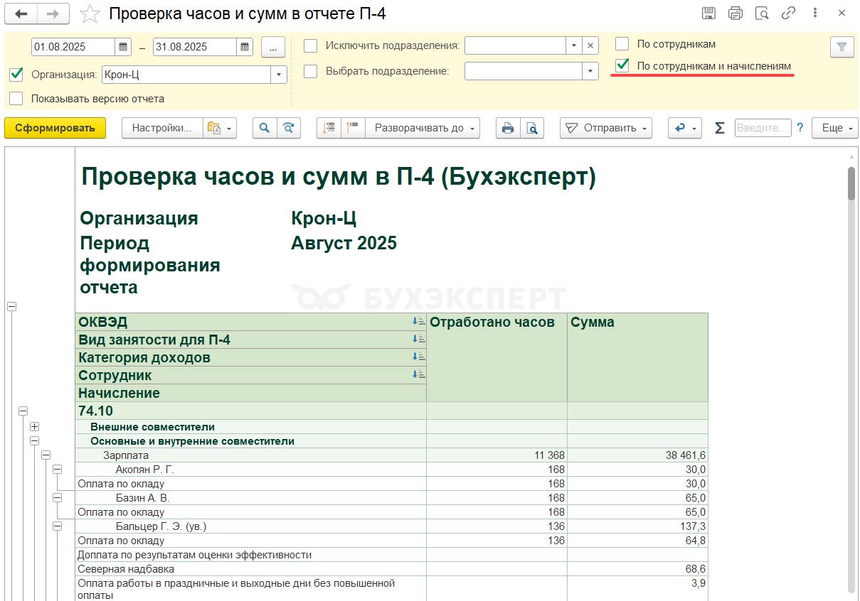Click the copy link (chain) icon

pyautogui.click(x=788, y=13)
